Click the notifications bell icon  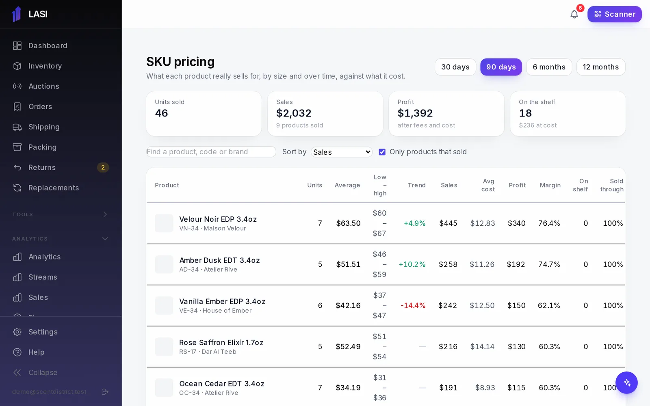click(x=574, y=14)
